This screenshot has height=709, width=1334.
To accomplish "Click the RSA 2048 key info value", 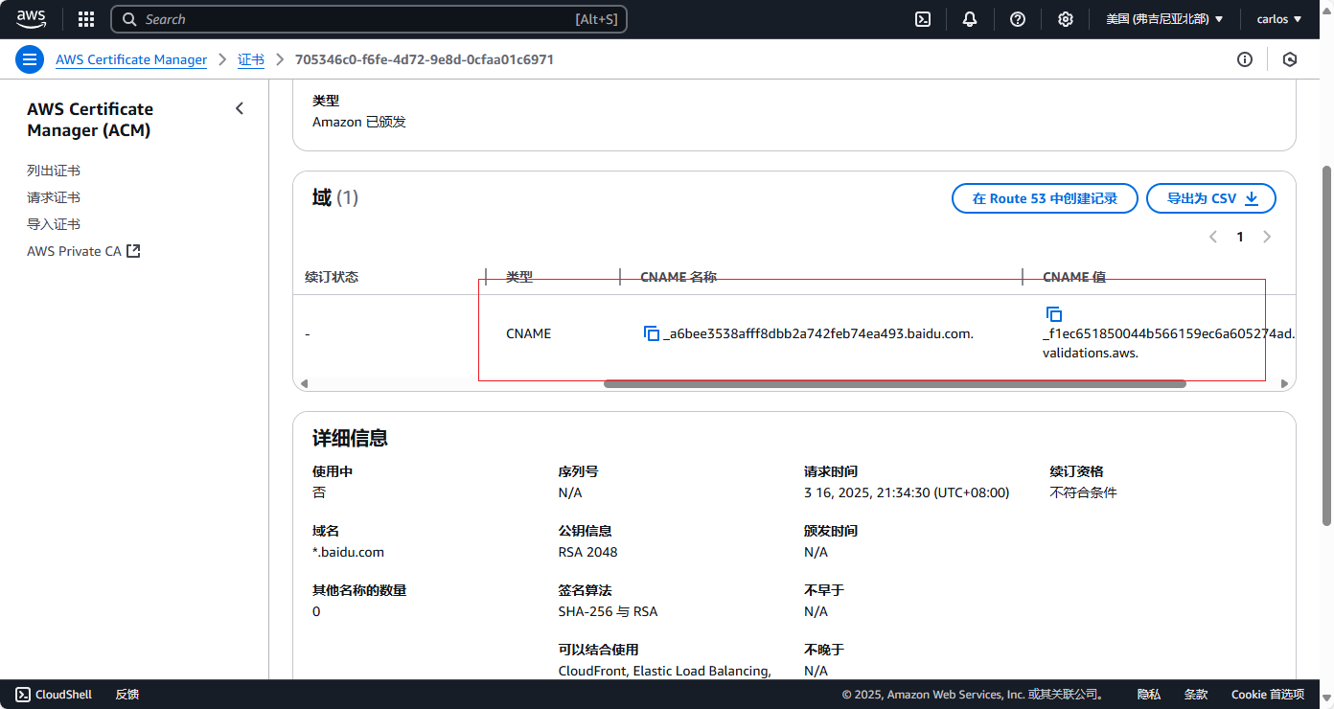I will click(x=587, y=552).
